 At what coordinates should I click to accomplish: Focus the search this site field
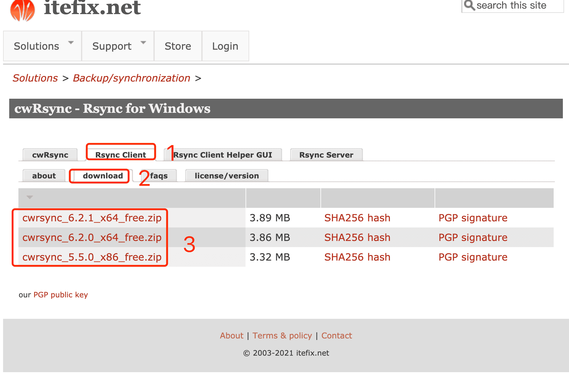click(x=516, y=6)
